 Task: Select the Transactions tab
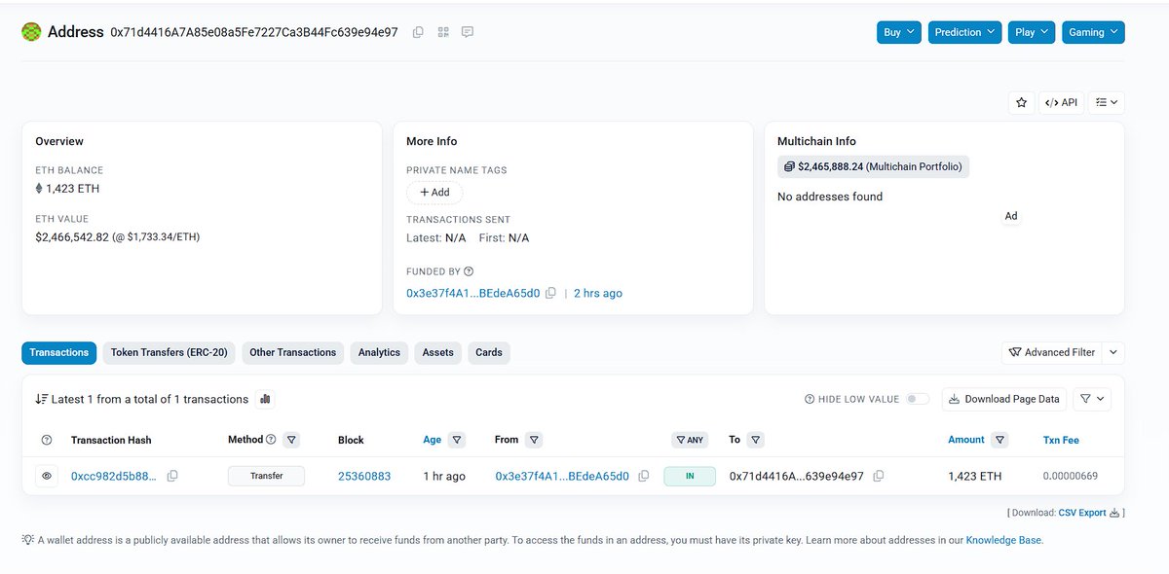tap(58, 352)
